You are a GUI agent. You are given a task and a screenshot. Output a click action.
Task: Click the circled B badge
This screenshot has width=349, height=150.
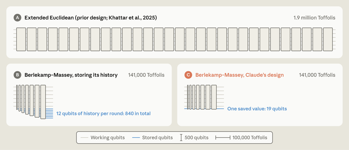(x=17, y=75)
